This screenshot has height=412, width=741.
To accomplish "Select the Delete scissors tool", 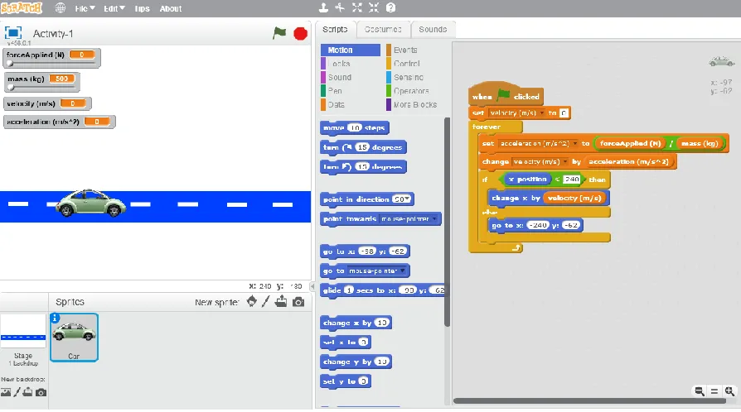I will (x=340, y=7).
